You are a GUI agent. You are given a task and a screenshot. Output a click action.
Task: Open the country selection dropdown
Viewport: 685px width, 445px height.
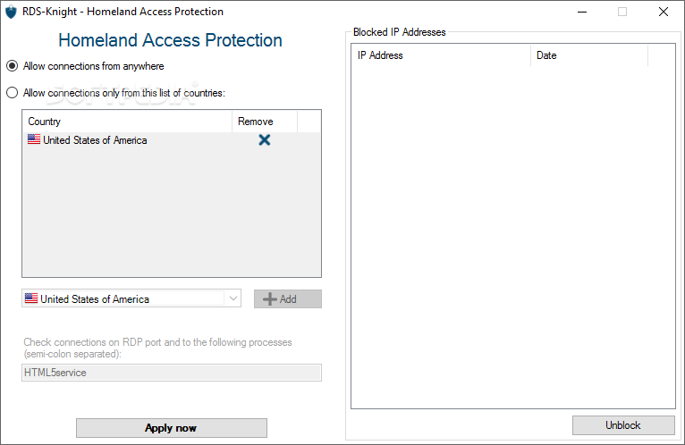click(x=233, y=298)
